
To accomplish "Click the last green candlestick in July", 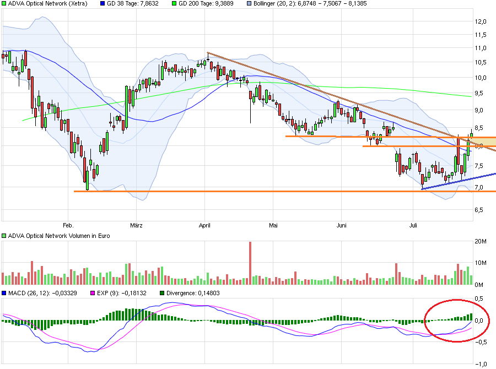I will 471,135.
